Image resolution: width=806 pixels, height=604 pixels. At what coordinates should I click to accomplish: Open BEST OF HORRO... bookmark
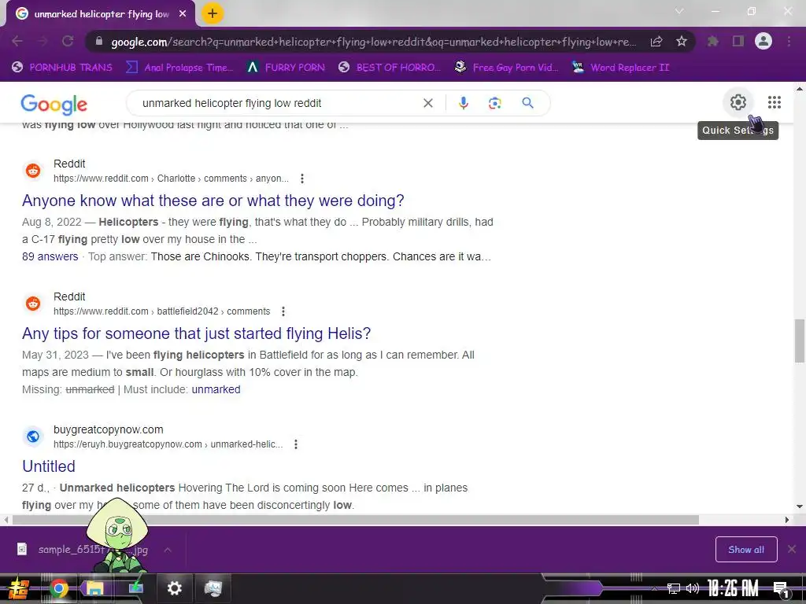click(x=390, y=68)
